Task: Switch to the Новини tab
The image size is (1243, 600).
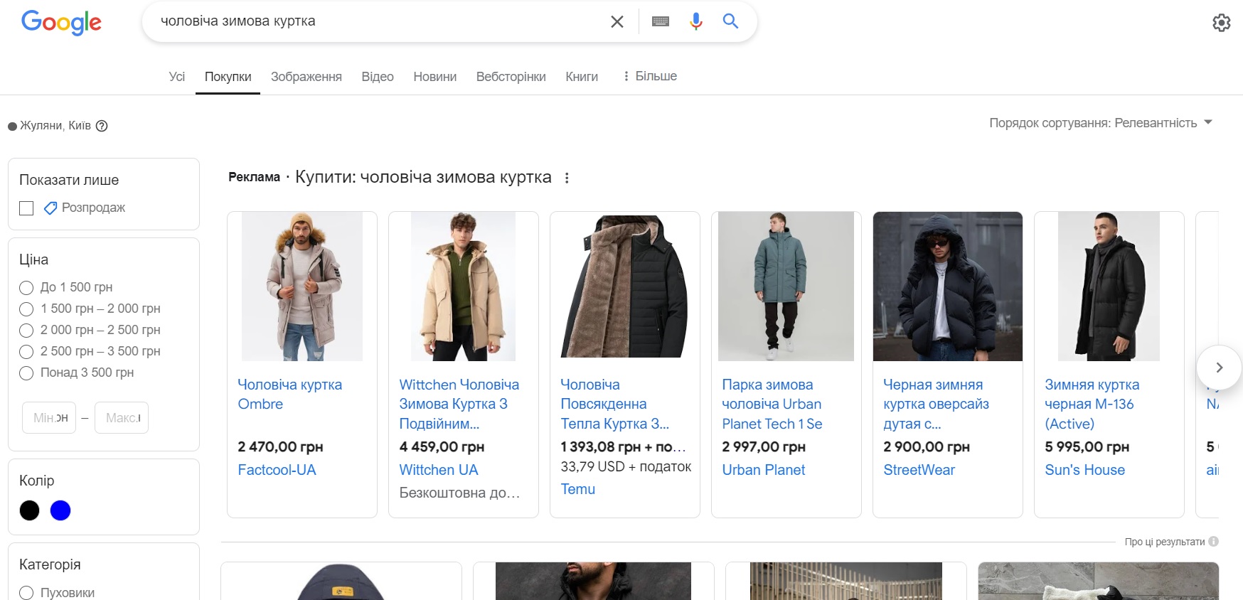Action: [x=435, y=77]
